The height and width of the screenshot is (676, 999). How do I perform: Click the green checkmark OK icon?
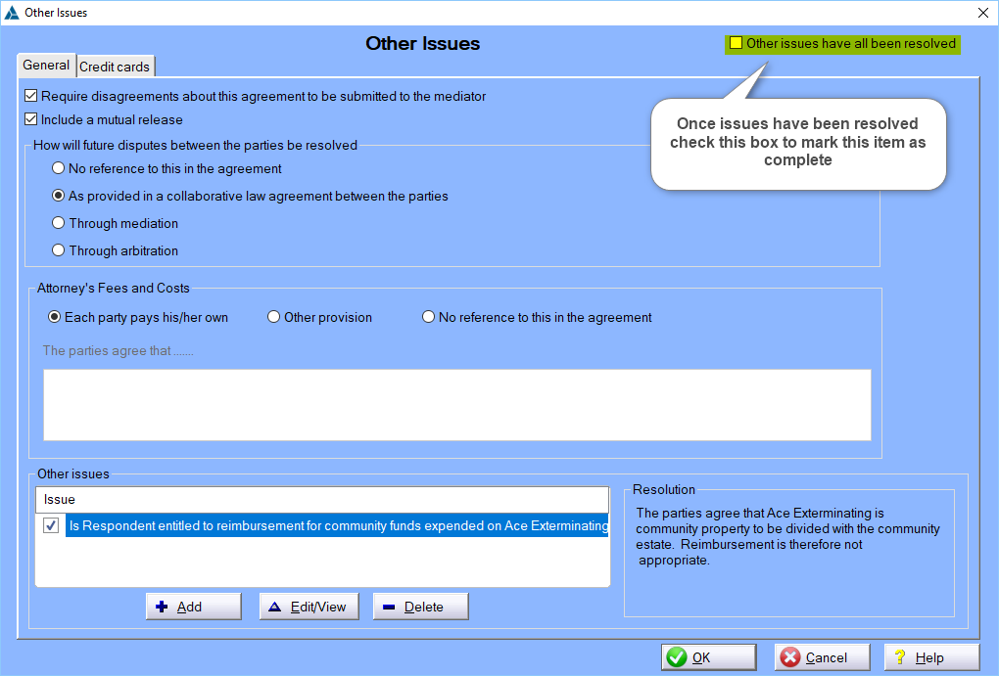pyautogui.click(x=677, y=657)
